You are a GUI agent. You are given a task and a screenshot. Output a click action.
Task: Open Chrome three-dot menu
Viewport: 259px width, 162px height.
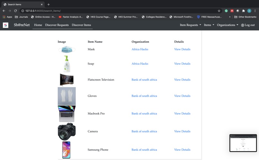tap(255, 11)
